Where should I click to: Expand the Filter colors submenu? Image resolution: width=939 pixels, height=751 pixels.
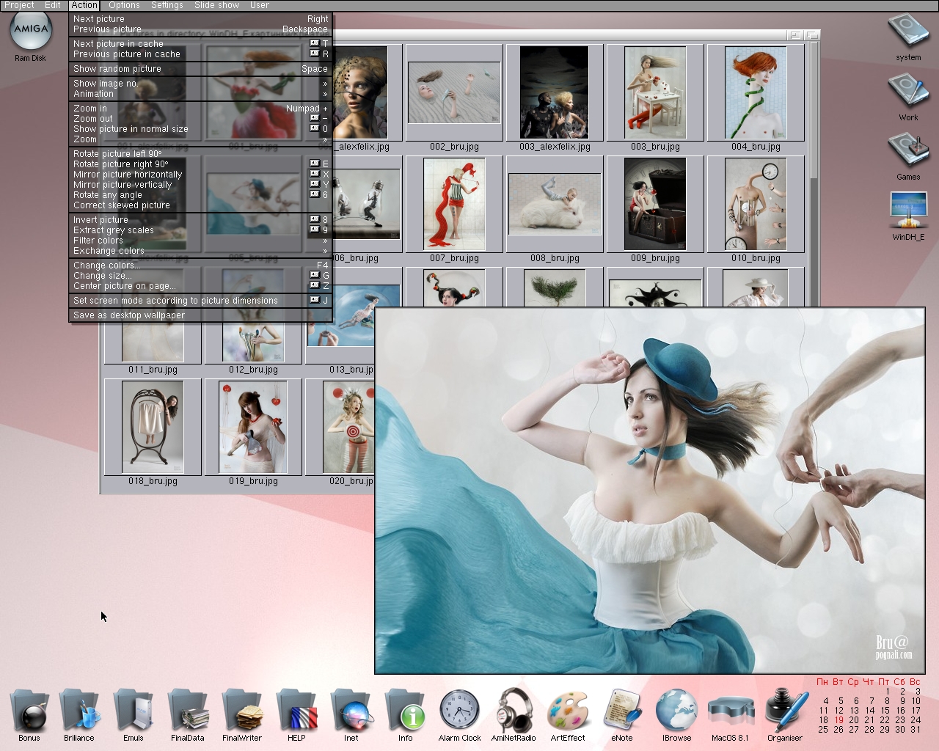tap(200, 241)
